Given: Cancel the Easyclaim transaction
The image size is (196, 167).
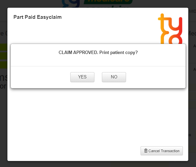Looking at the screenshot, I should 162,151.
